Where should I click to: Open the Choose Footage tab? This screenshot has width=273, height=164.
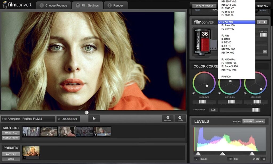(x=53, y=5)
